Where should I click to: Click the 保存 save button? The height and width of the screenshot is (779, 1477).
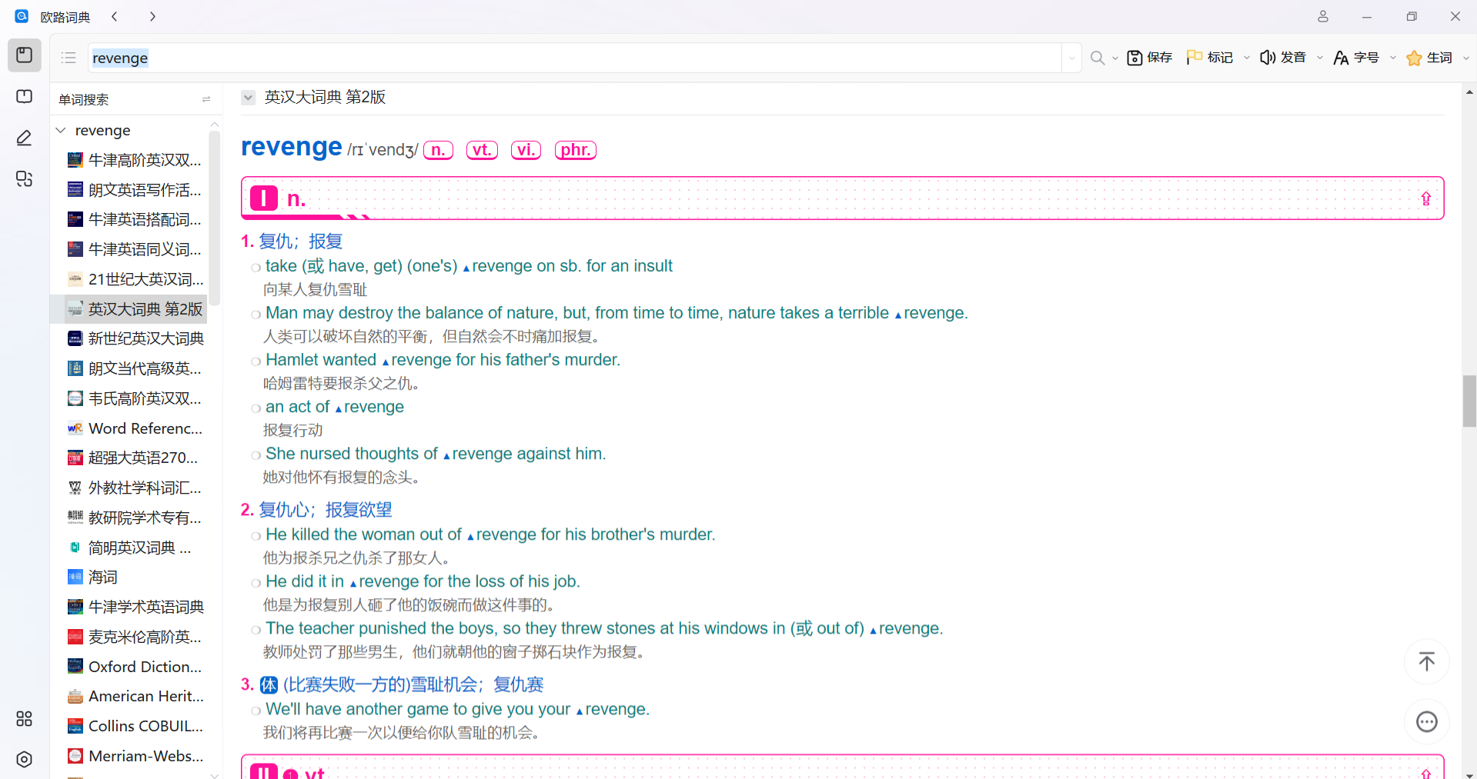(x=1150, y=58)
